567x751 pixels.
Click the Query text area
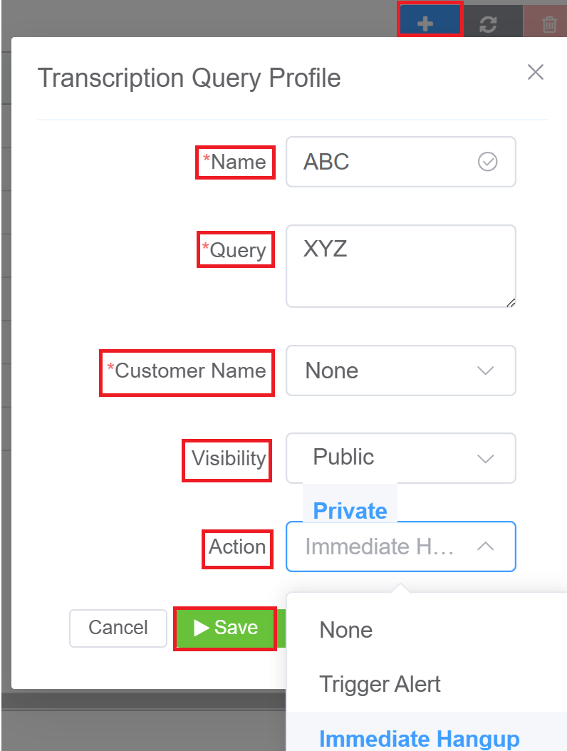click(x=400, y=266)
